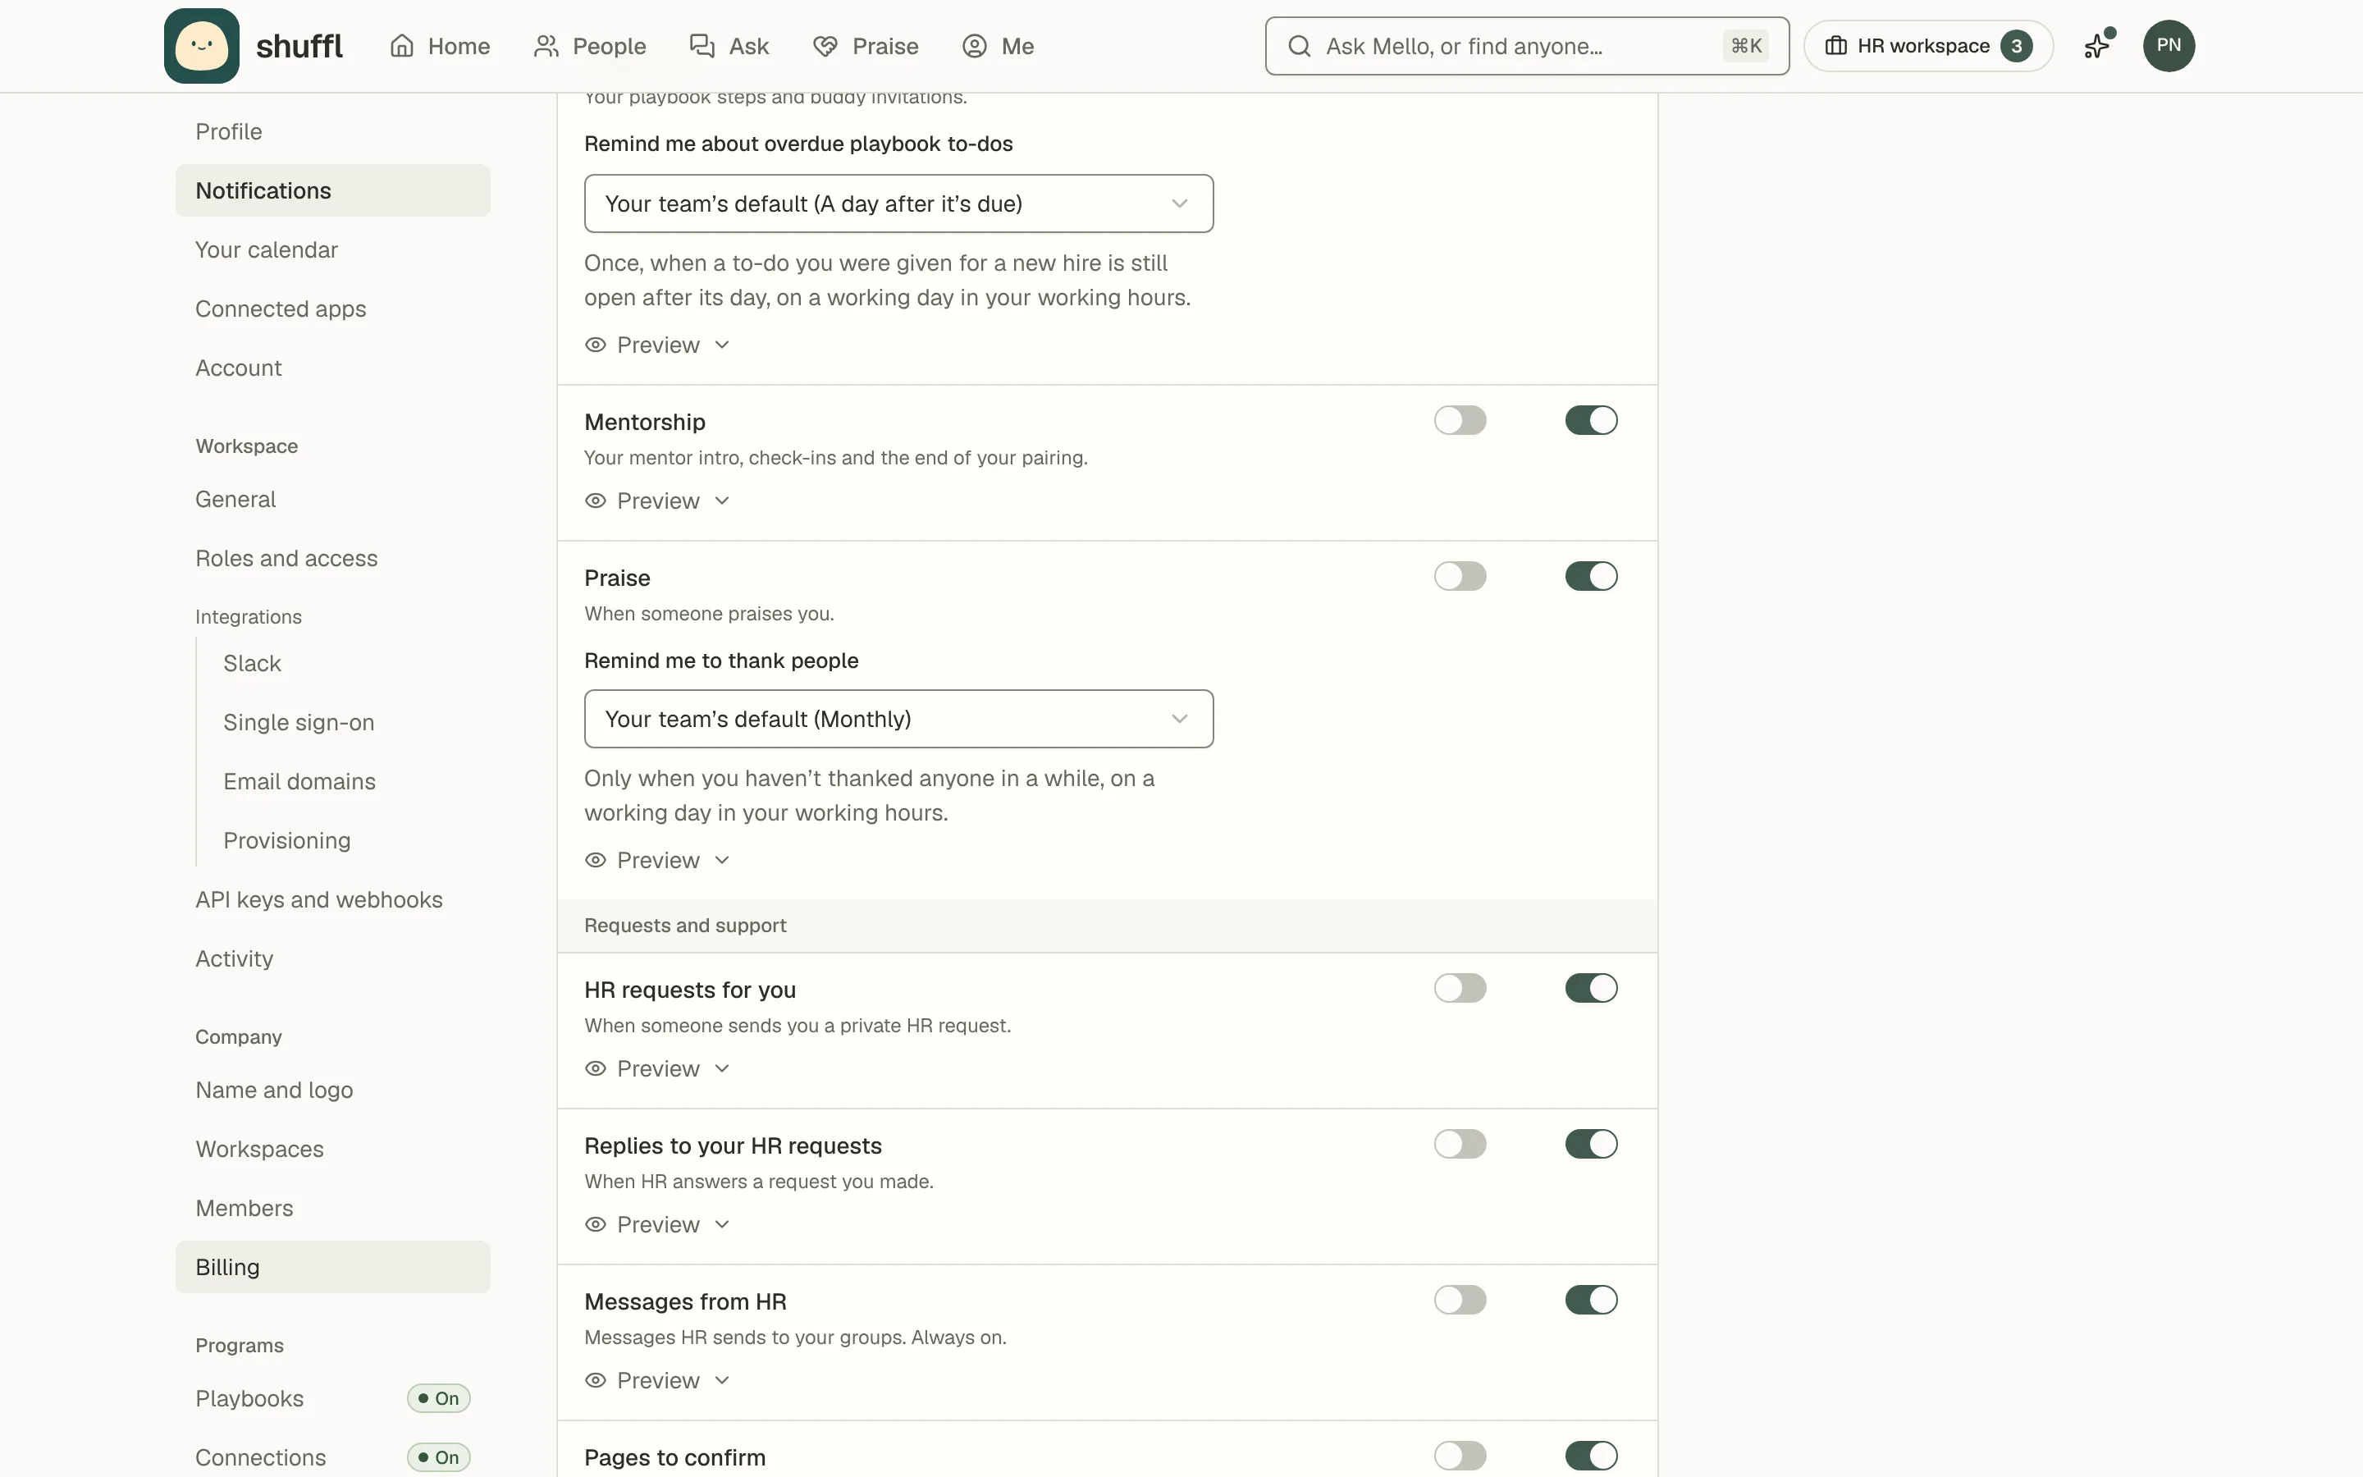Click the eye icon under Messages from HR
This screenshot has width=2363, height=1477.
596,1380
